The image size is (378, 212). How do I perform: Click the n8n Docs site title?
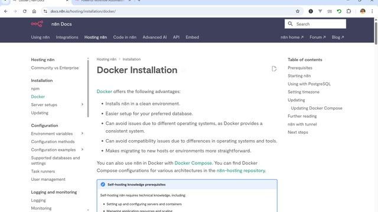[61, 24]
